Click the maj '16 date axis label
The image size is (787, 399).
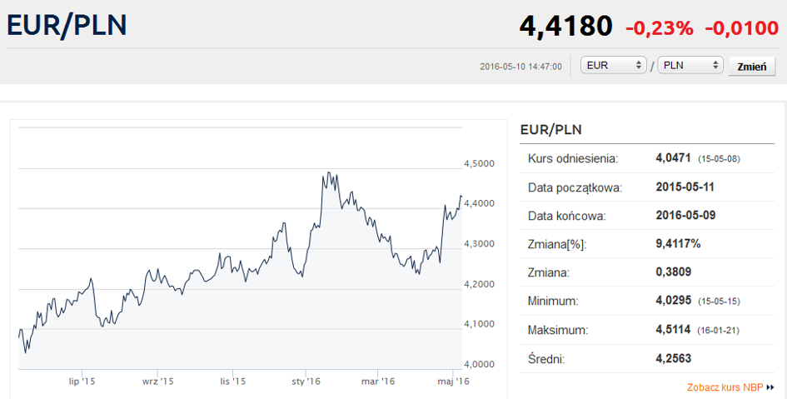454,382
